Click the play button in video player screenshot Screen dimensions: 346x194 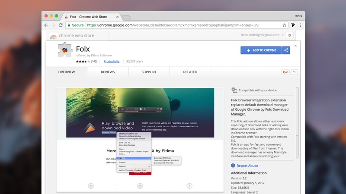(x=141, y=109)
